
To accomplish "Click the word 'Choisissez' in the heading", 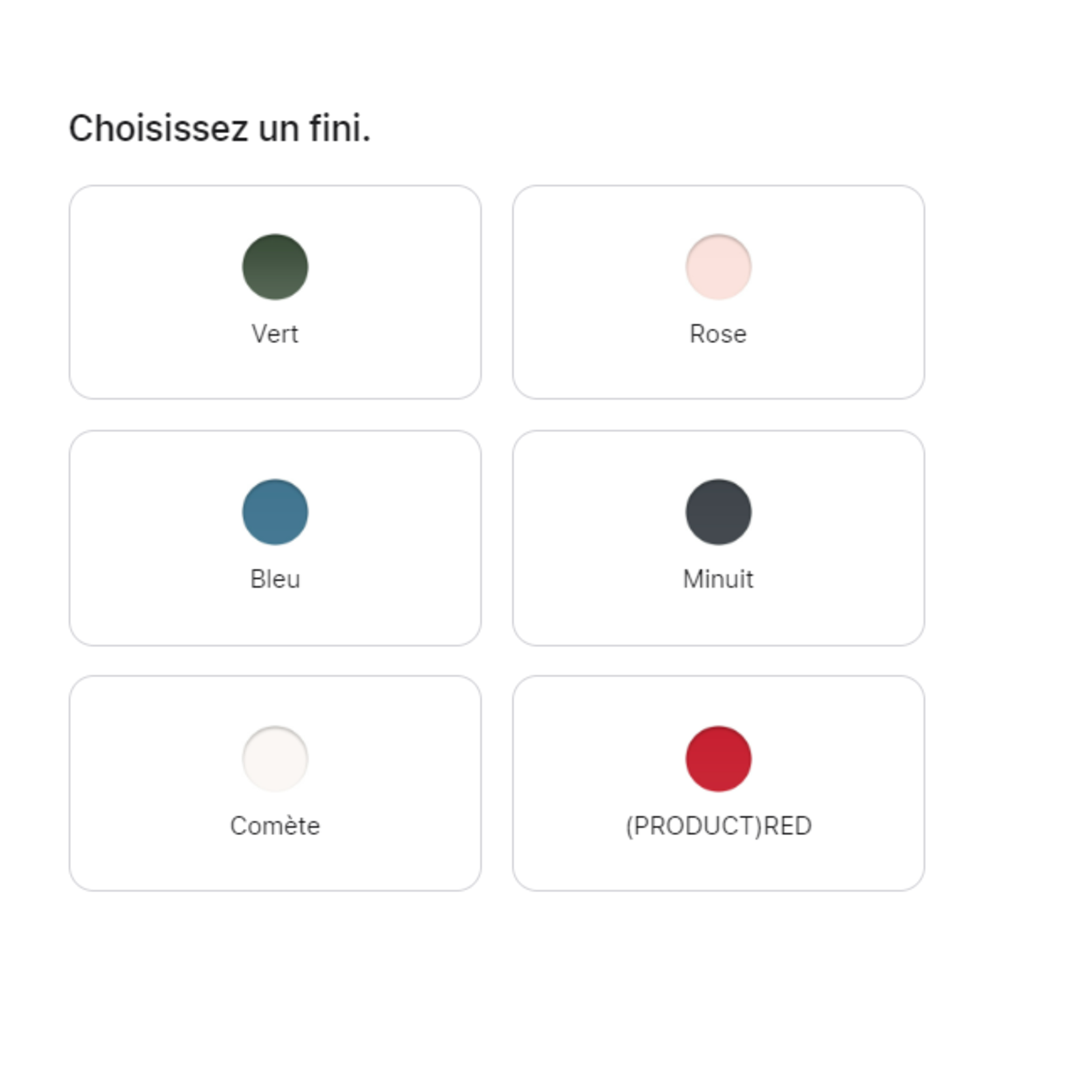I will point(158,129).
